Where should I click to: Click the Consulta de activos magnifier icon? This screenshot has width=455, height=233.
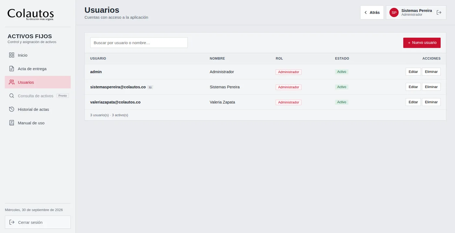coord(12,96)
